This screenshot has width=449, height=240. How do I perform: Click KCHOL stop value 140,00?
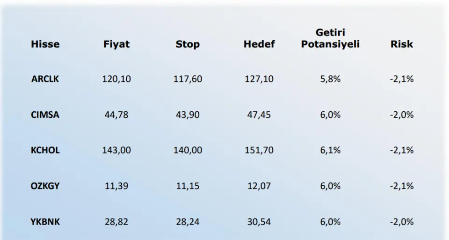(188, 150)
